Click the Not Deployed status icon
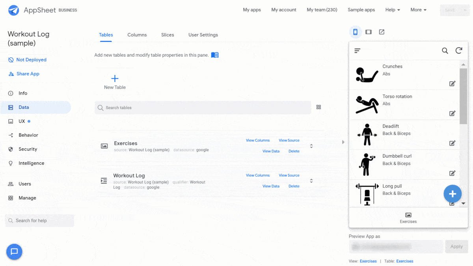This screenshot has width=473, height=266. point(11,60)
